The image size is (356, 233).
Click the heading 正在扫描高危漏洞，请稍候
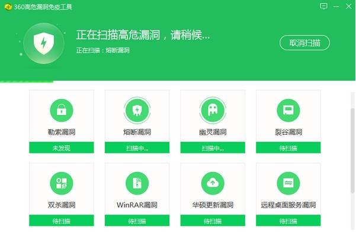(143, 35)
